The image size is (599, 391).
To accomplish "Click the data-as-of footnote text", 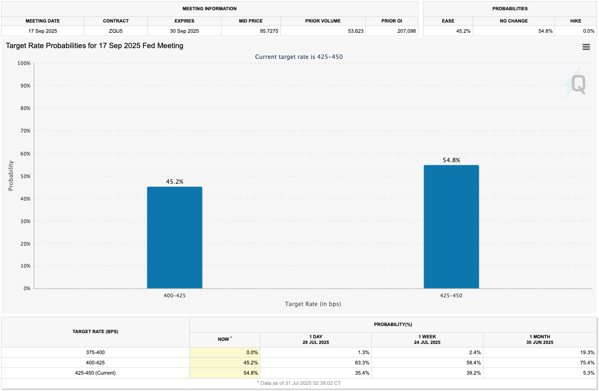I will 299,382.
